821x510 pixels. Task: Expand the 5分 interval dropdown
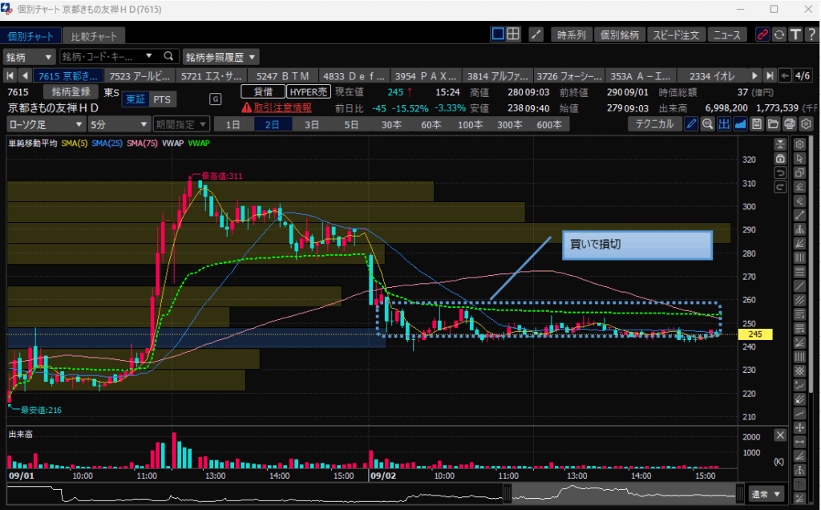pos(119,124)
